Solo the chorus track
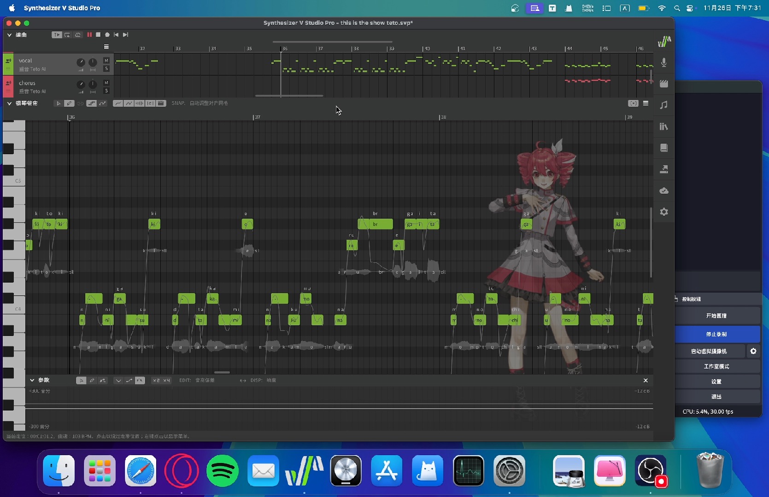 coord(106,91)
